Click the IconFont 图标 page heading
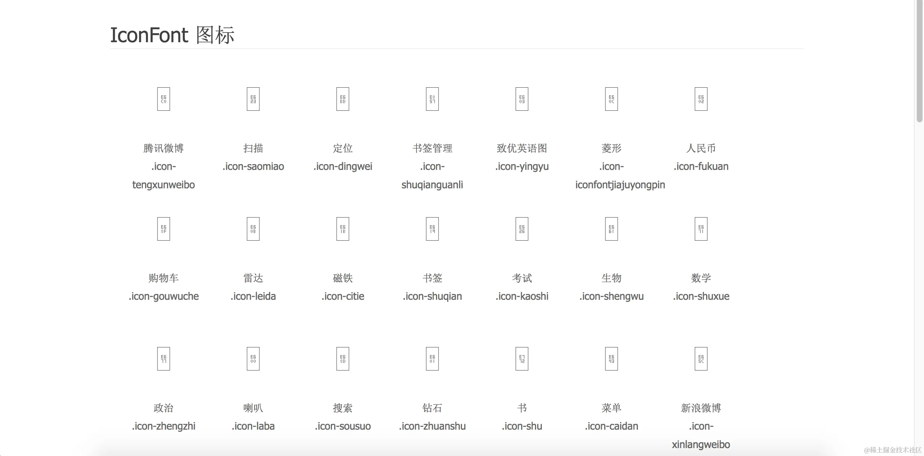Image resolution: width=924 pixels, height=456 pixels. pyautogui.click(x=172, y=35)
